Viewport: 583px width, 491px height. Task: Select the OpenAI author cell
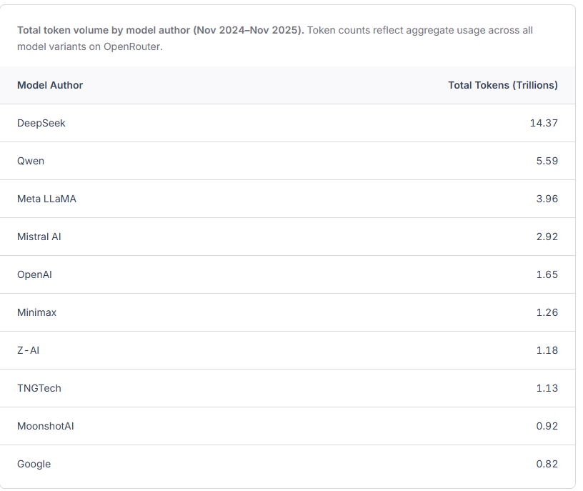point(34,274)
